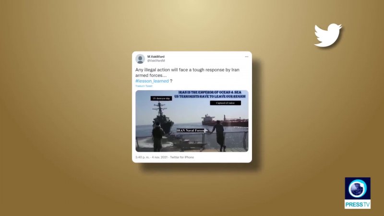
Task: Open the M.Vakilifard profile avatar
Action: [140, 59]
